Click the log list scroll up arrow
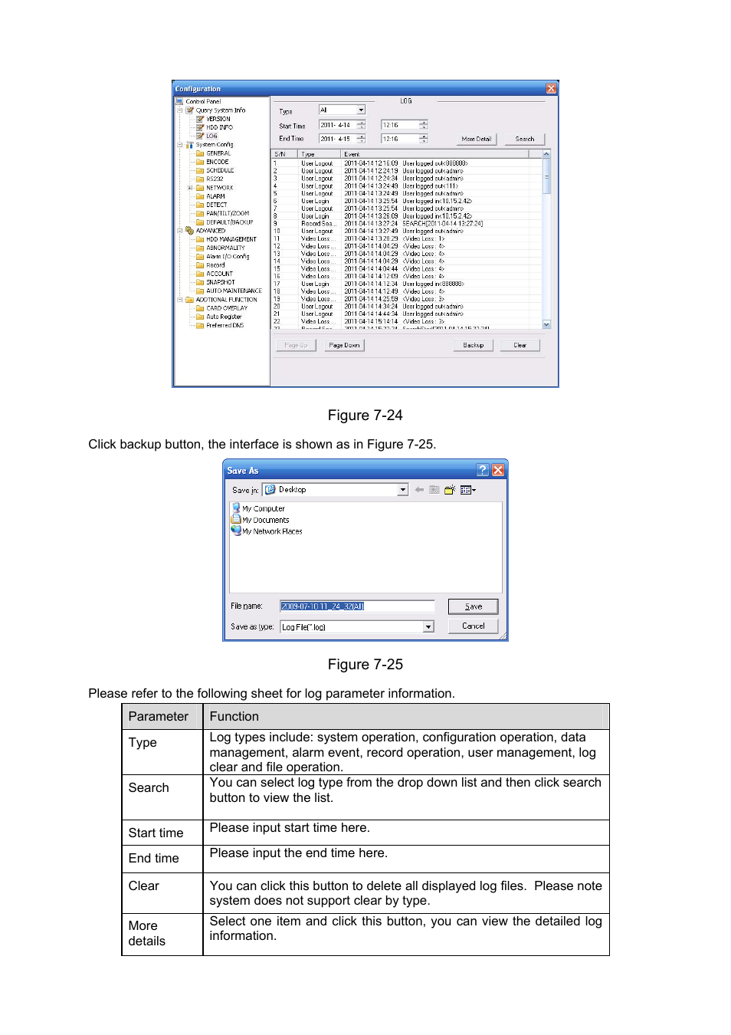The width and height of the screenshot is (731, 1035). coord(546,154)
